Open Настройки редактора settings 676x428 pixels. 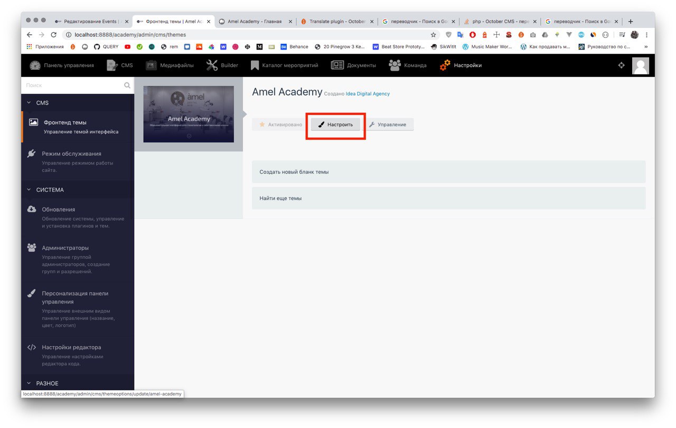(x=78, y=355)
